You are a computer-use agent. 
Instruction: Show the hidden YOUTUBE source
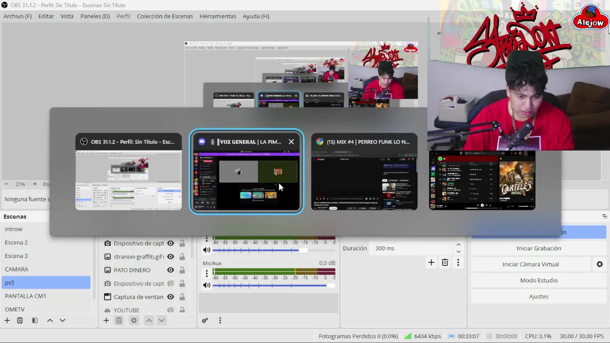tap(170, 310)
